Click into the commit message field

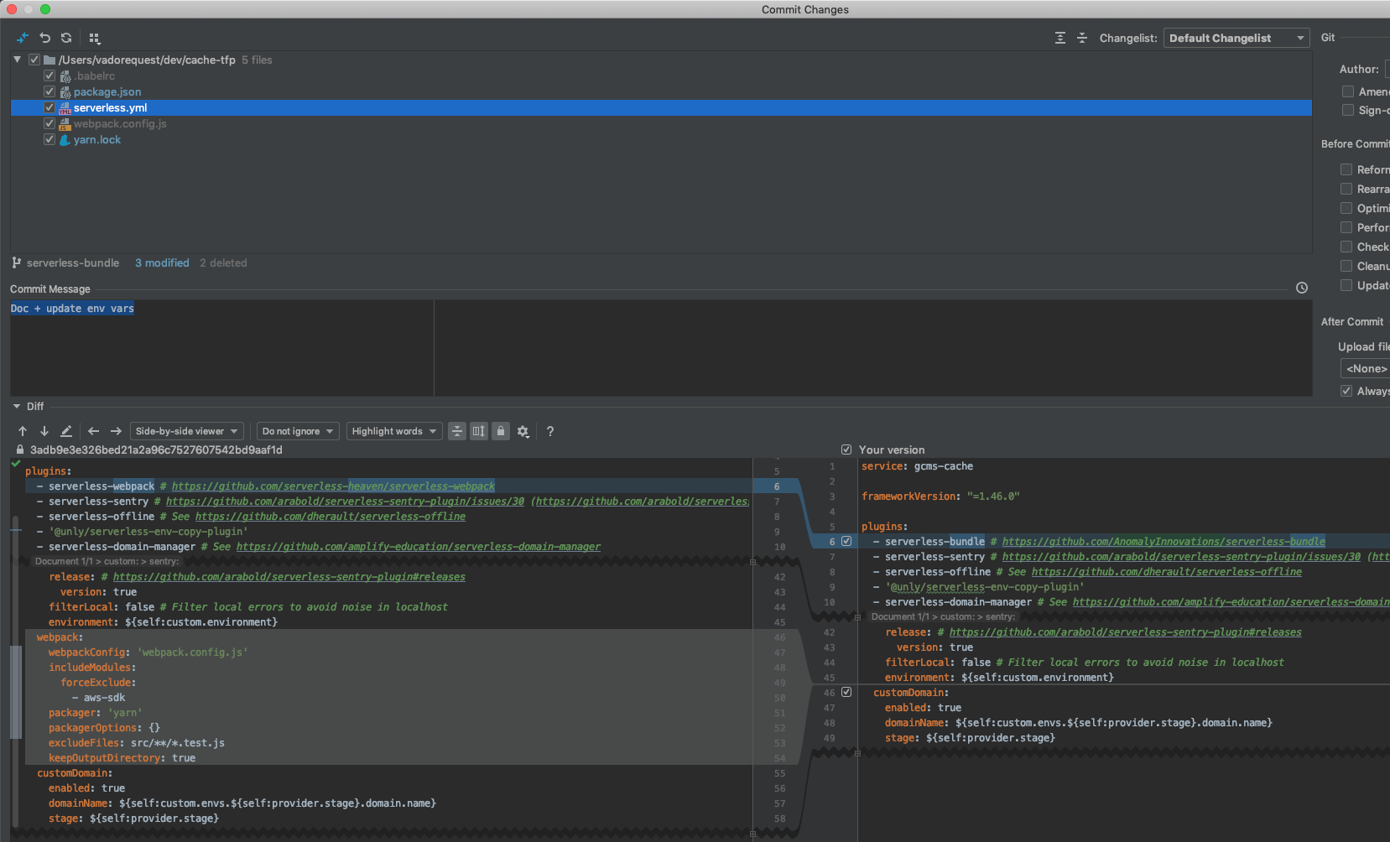[x=221, y=348]
